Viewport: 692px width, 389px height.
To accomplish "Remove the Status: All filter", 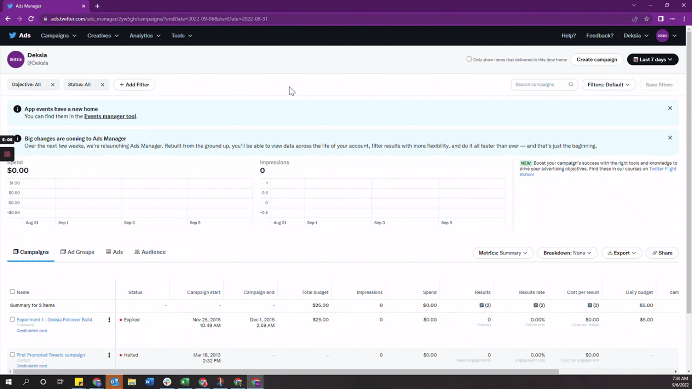I will pyautogui.click(x=102, y=85).
